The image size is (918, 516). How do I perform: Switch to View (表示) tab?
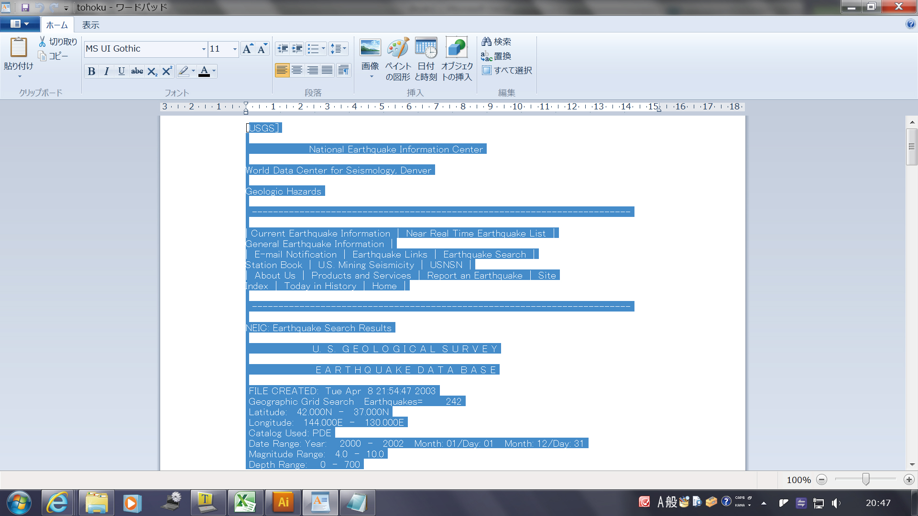(90, 25)
